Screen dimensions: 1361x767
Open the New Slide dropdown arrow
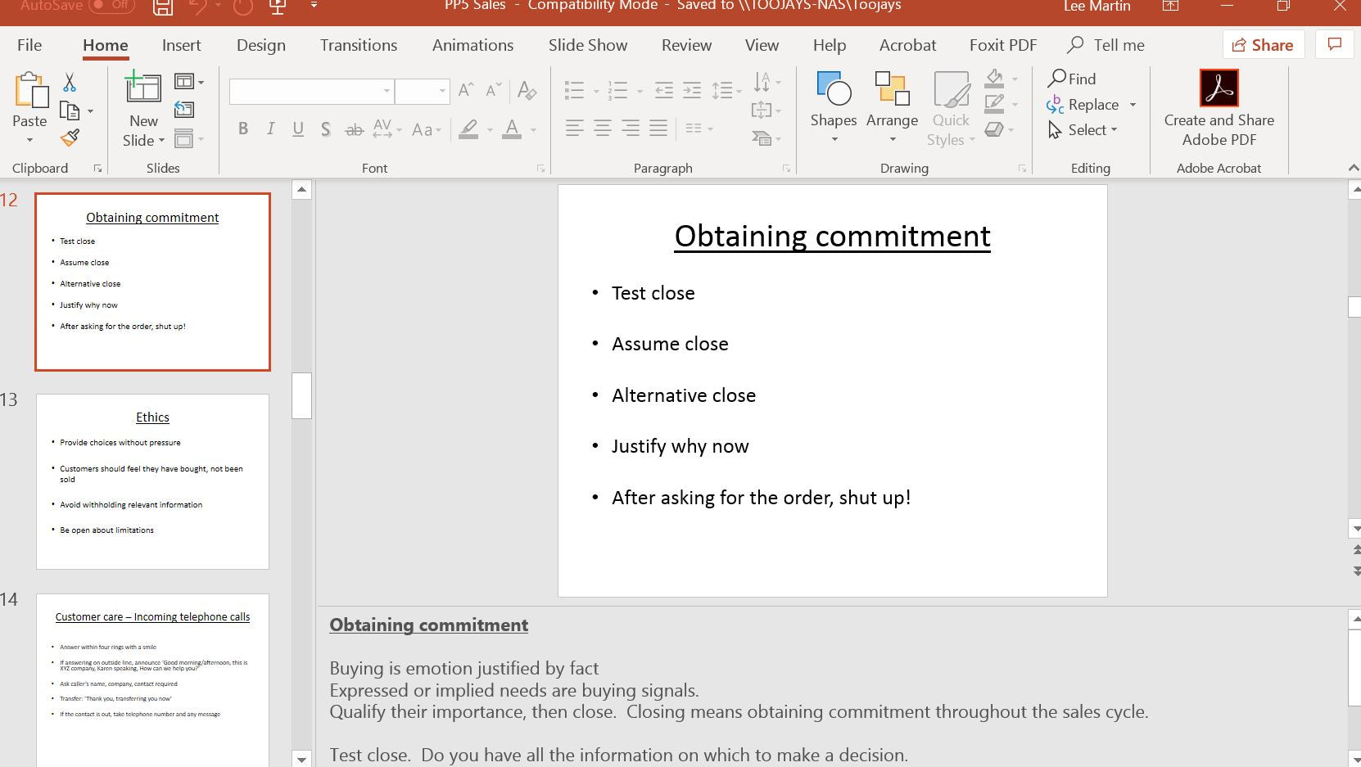tap(161, 141)
